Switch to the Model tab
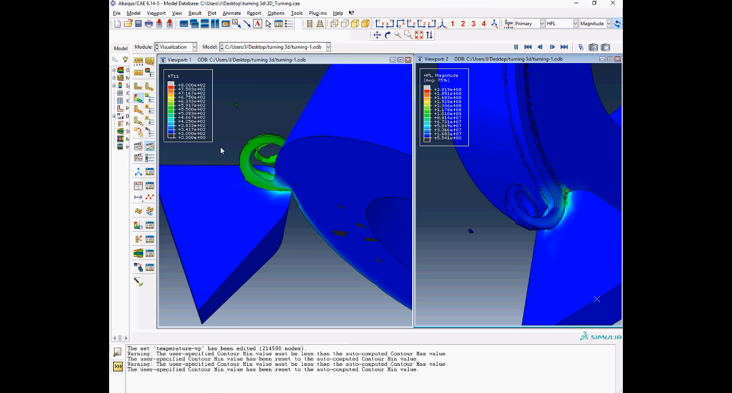Image resolution: width=732 pixels, height=393 pixels. pyautogui.click(x=121, y=48)
